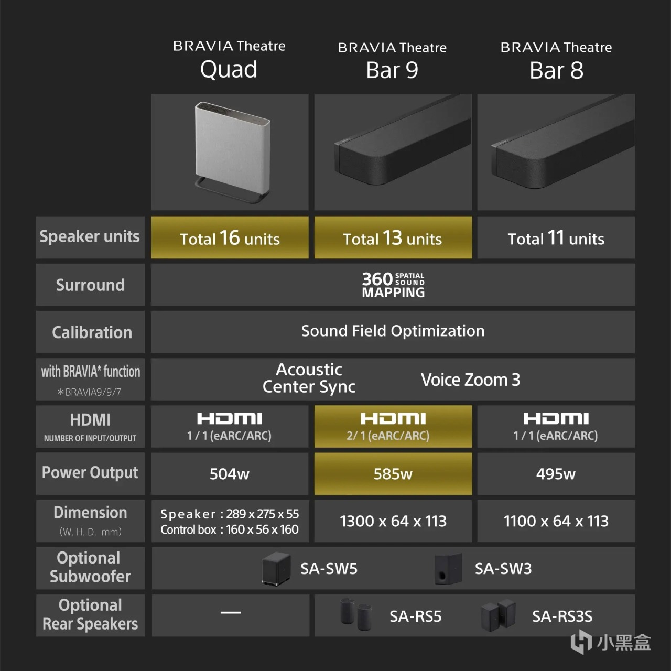Image resolution: width=671 pixels, height=671 pixels.
Task: Click the 'HDMI' row label
Action: coord(90,420)
